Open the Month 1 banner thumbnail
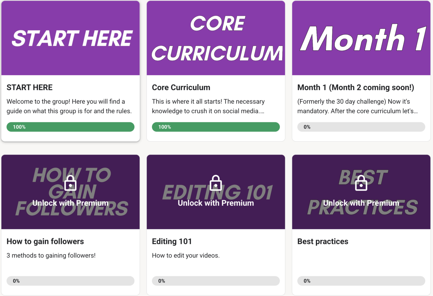This screenshot has width=433, height=296. click(361, 38)
